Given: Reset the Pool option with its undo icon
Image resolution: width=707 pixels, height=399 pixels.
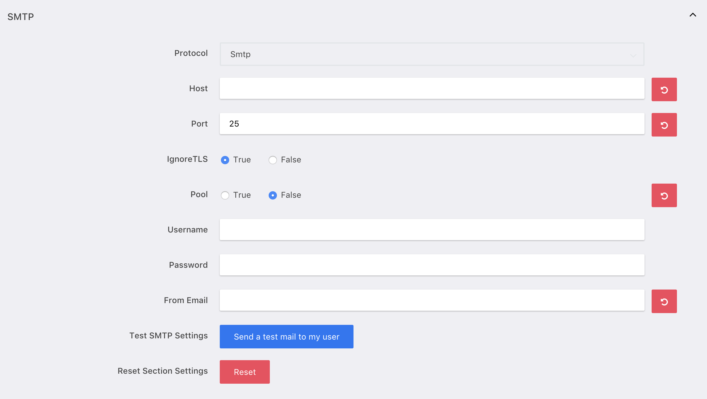Looking at the screenshot, I should [x=664, y=195].
